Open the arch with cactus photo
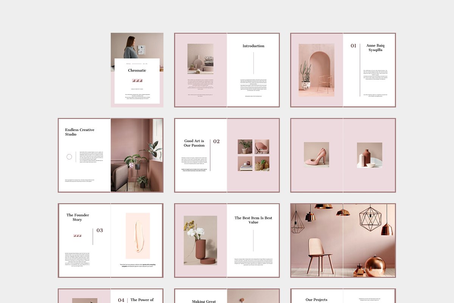This screenshot has width=454, height=303. tap(316, 70)
